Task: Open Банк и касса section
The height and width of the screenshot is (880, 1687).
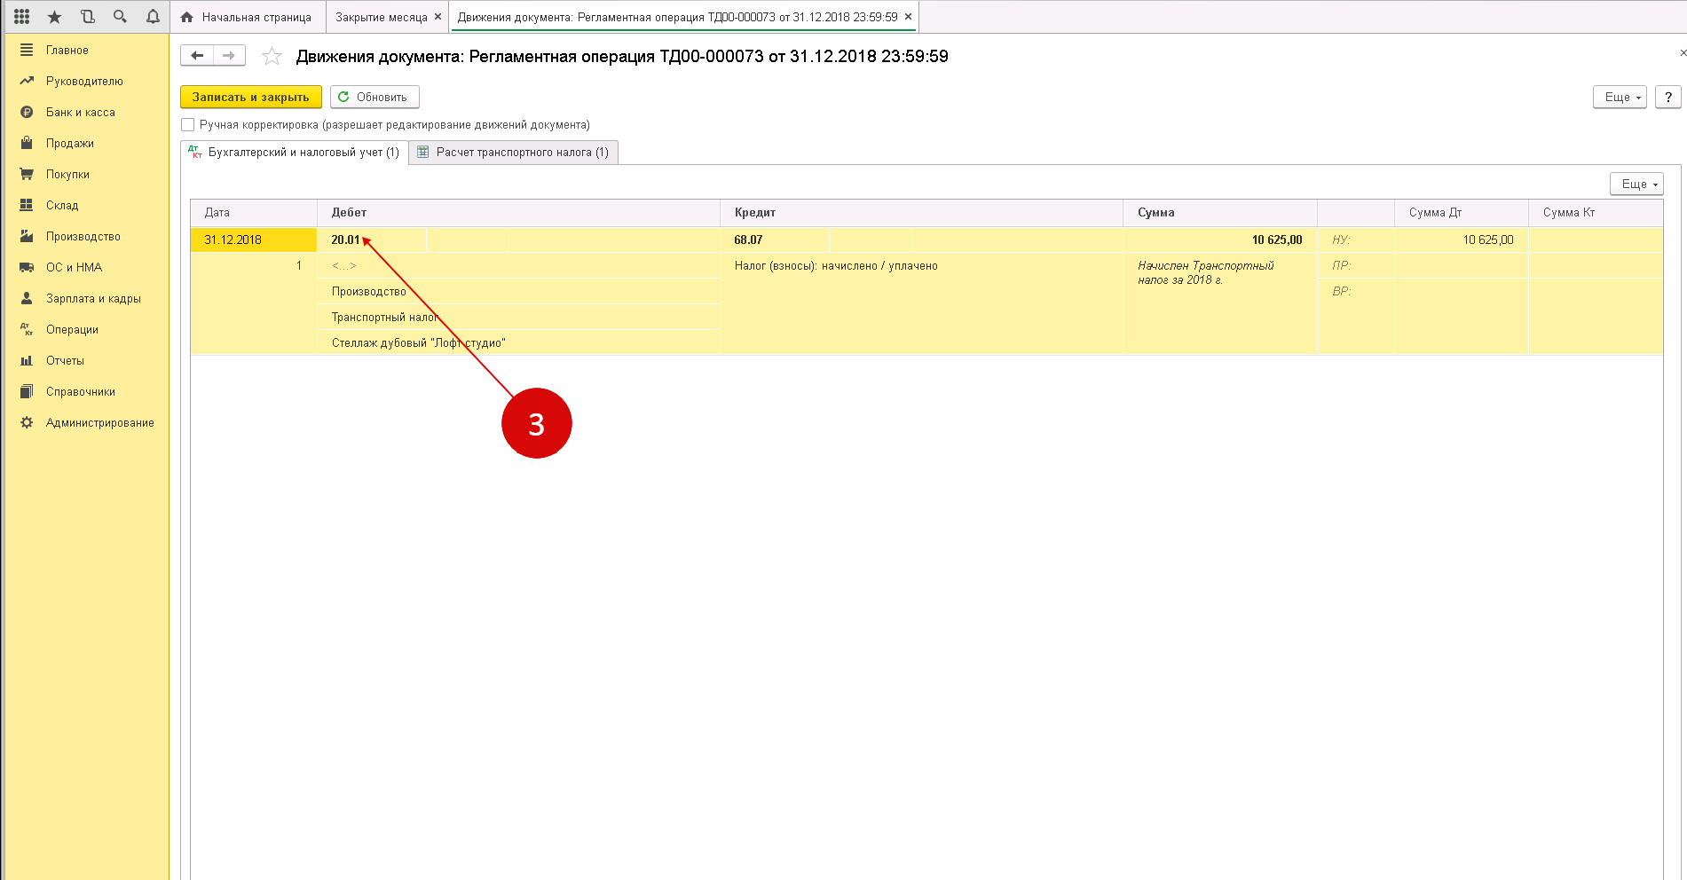Action: (80, 113)
